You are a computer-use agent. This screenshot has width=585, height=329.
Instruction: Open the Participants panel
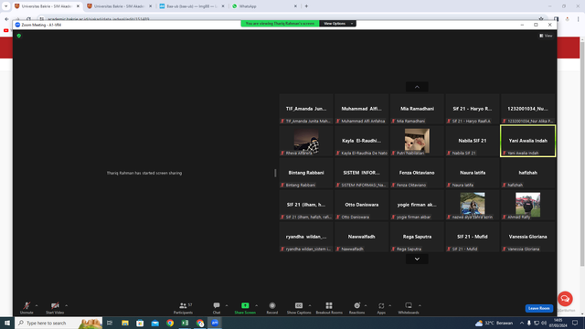coord(183,308)
